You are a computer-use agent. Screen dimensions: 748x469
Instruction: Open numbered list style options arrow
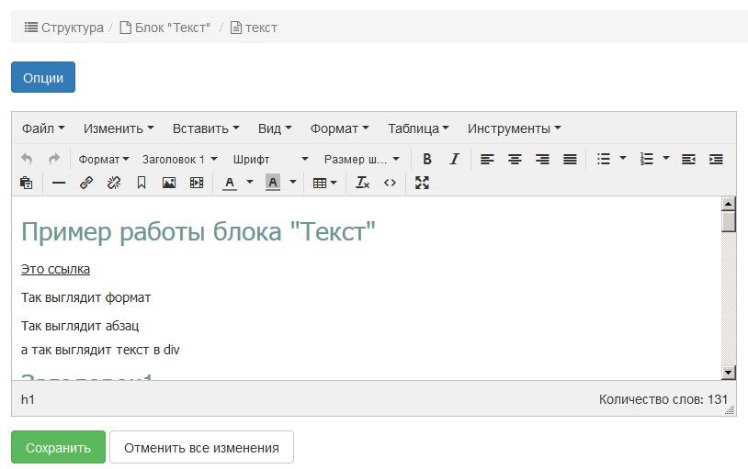coord(666,159)
